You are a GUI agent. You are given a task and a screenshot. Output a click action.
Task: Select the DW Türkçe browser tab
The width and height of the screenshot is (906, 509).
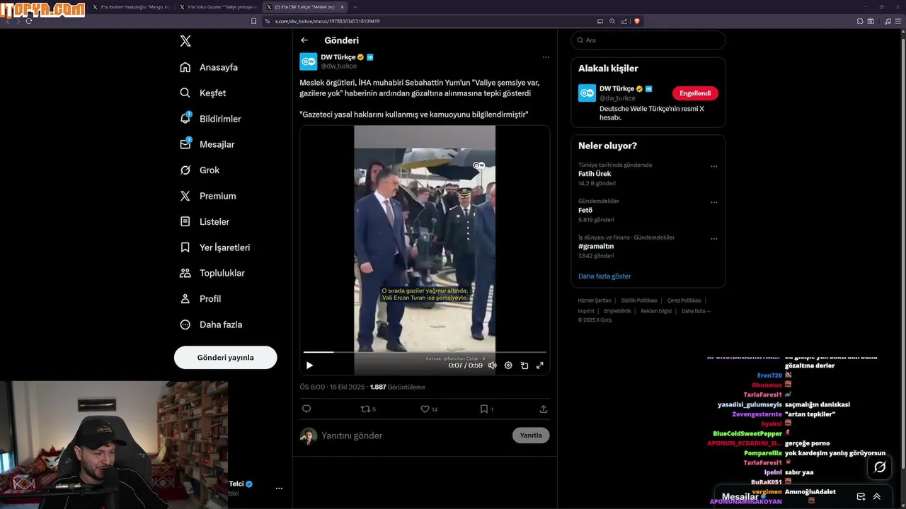305,7
